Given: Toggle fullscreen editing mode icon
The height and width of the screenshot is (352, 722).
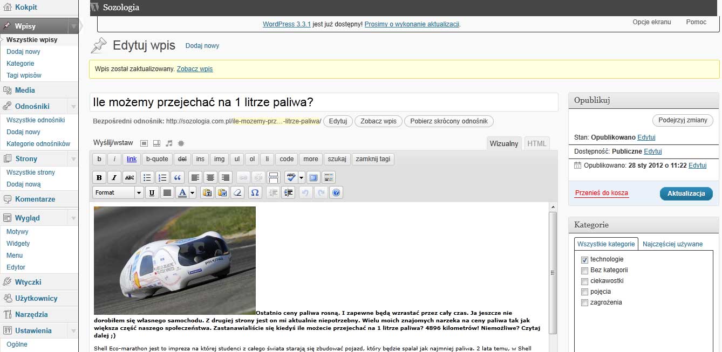Looking at the screenshot, I should tap(314, 177).
